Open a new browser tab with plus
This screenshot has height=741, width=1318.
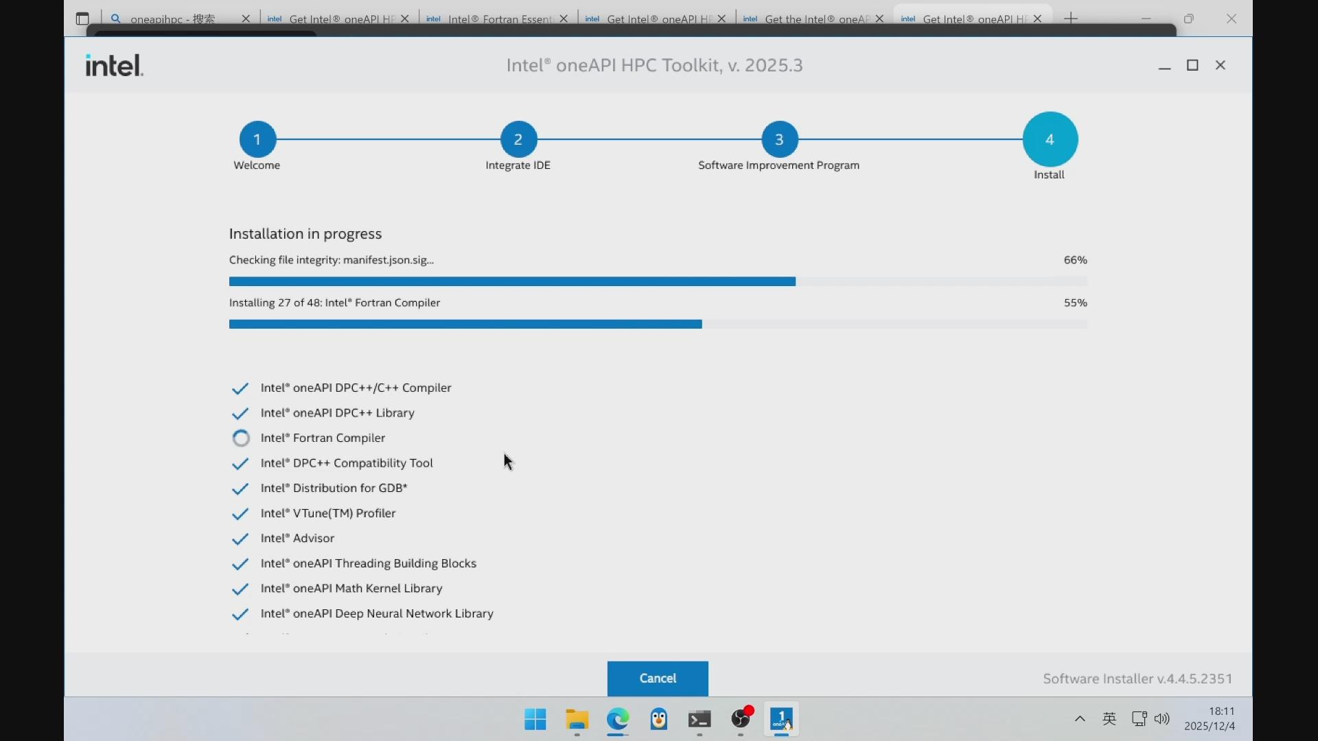1071,19
